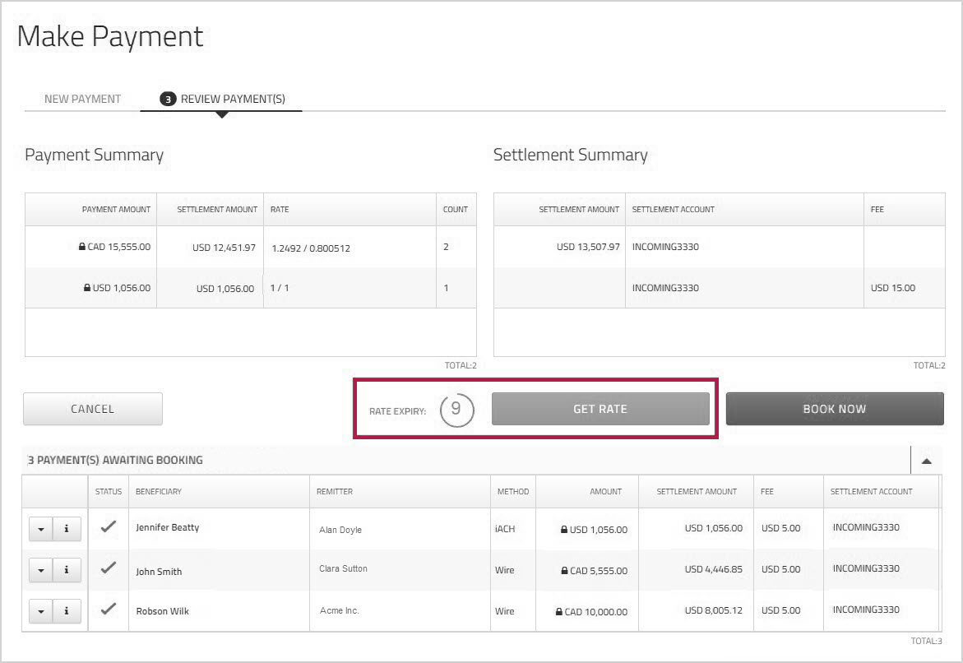The width and height of the screenshot is (963, 663).
Task: Select the Review Payment(s) tab
Action: pyautogui.click(x=222, y=99)
